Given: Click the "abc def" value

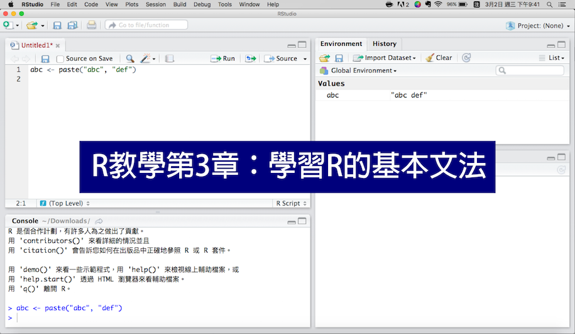Looking at the screenshot, I should coord(409,95).
